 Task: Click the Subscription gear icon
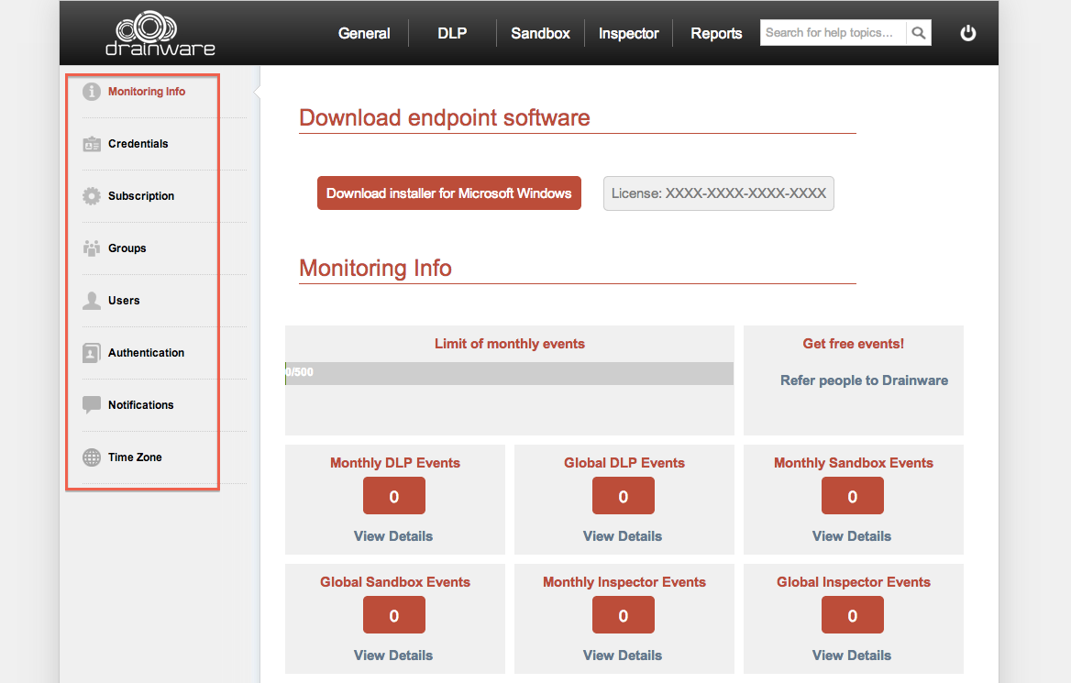coord(92,196)
